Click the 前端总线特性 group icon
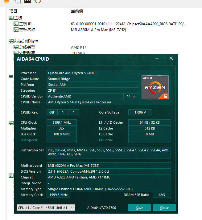The image size is (202, 220). pyautogui.click(x=11, y=41)
